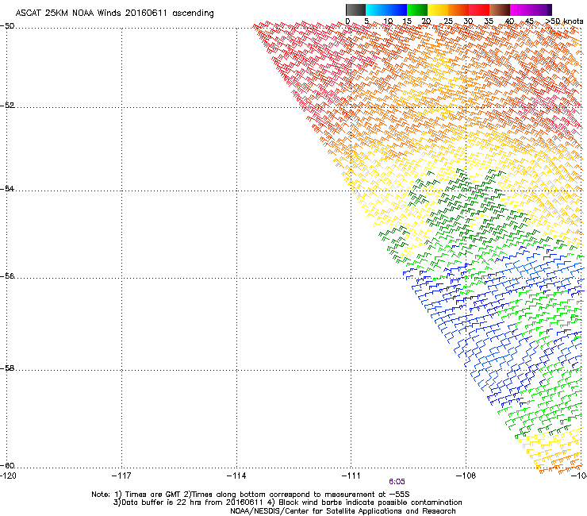Click the 'Data buffer is 22 hrs' note
Screen dimensions: 587x516
pos(188,503)
